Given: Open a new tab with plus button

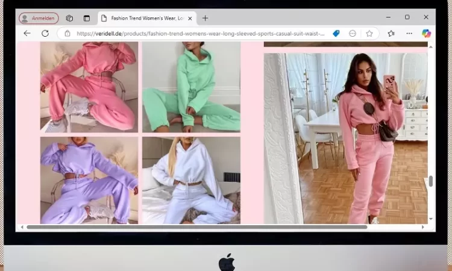Looking at the screenshot, I should point(205,18).
